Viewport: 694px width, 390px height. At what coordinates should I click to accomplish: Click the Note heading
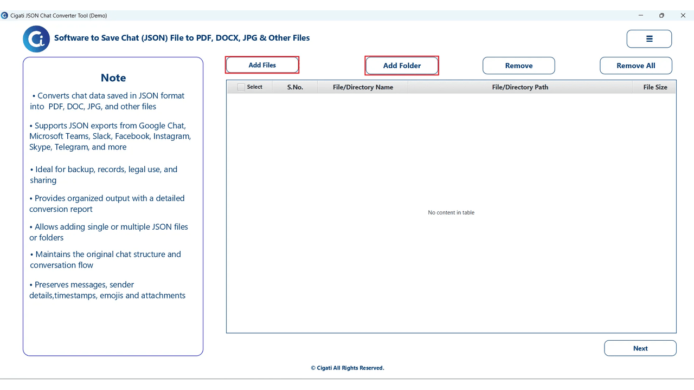tap(113, 78)
